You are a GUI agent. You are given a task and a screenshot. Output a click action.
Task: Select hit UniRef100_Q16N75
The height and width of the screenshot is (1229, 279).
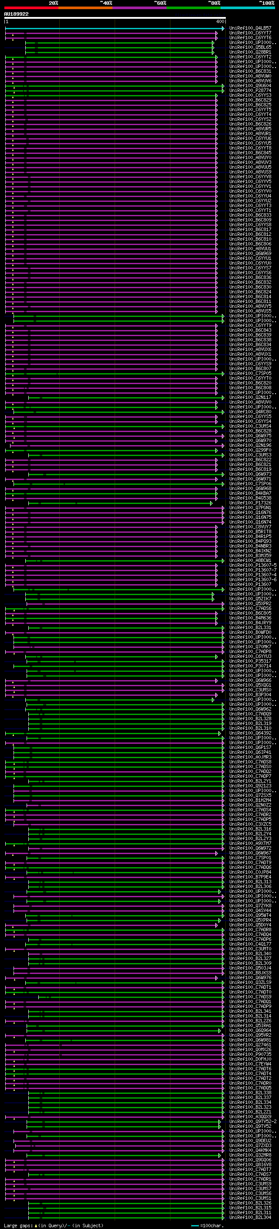(250, 517)
